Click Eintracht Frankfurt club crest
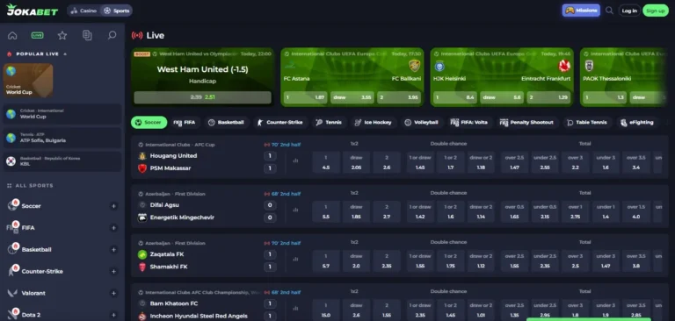This screenshot has width=675, height=321. (x=564, y=66)
